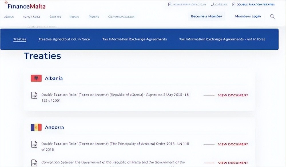Click the Andorra flag icon
286x167 pixels.
(36, 127)
